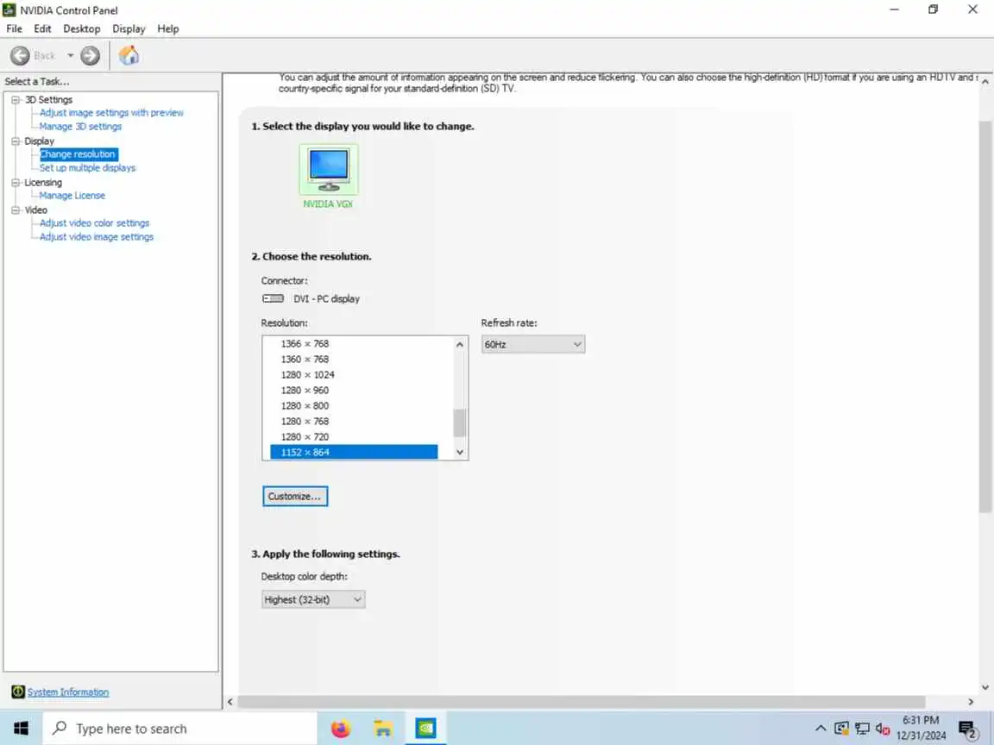This screenshot has height=745, width=994.
Task: Launch Firefox from the taskbar
Action: tap(341, 729)
